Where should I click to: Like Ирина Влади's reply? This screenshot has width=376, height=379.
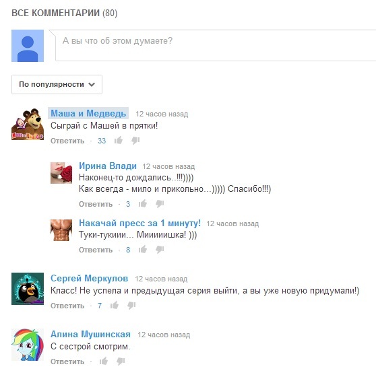click(x=143, y=203)
